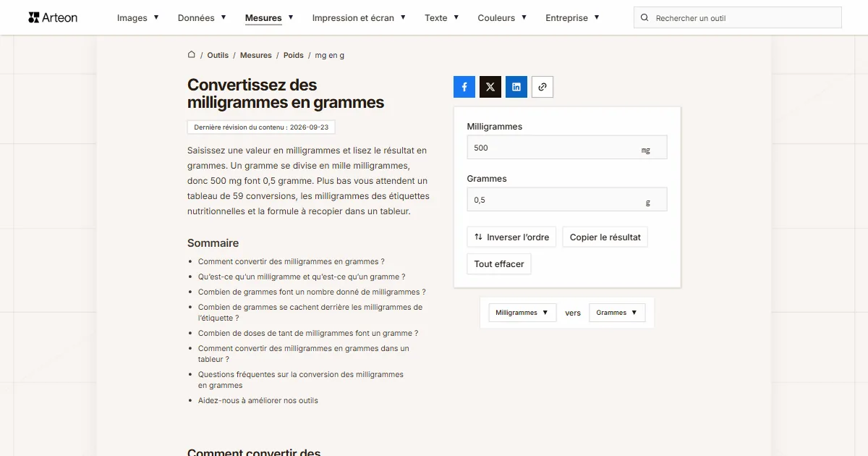Click the Dernière révision du contenu date badge
This screenshot has width=868, height=456.
[261, 127]
